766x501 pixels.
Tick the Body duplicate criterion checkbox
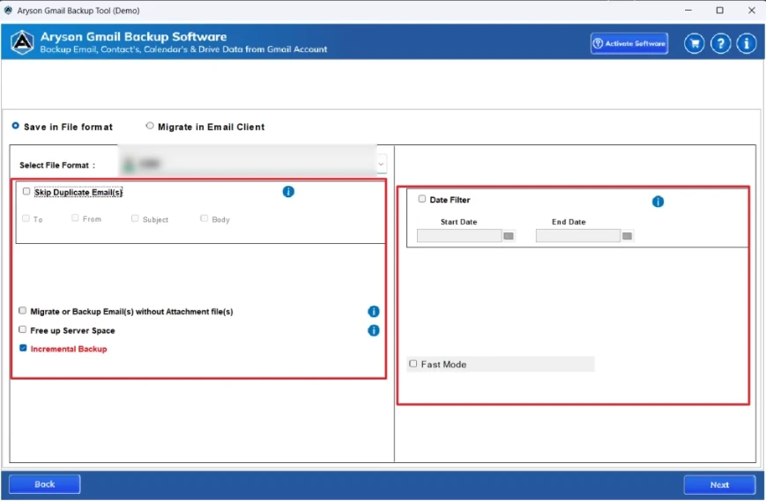(x=205, y=218)
